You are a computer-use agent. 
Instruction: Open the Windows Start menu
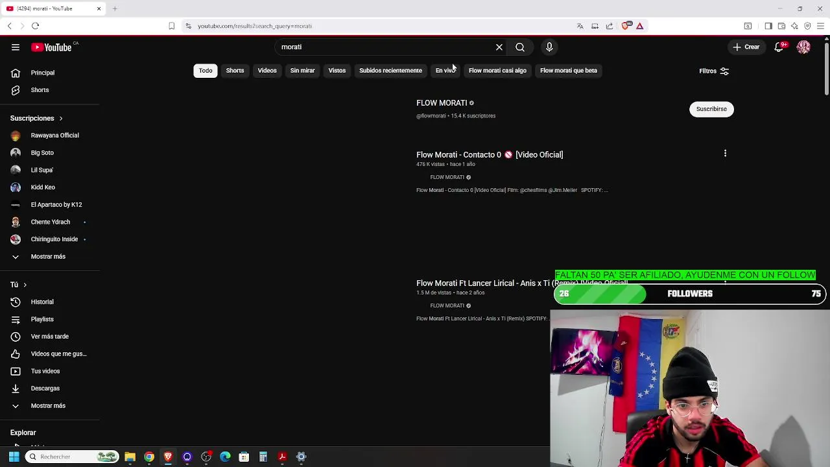point(14,457)
